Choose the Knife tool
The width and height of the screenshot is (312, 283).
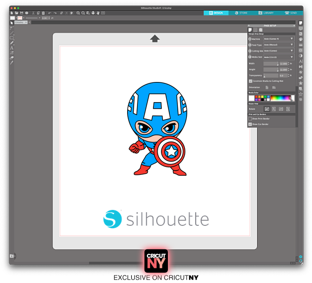point(12,63)
